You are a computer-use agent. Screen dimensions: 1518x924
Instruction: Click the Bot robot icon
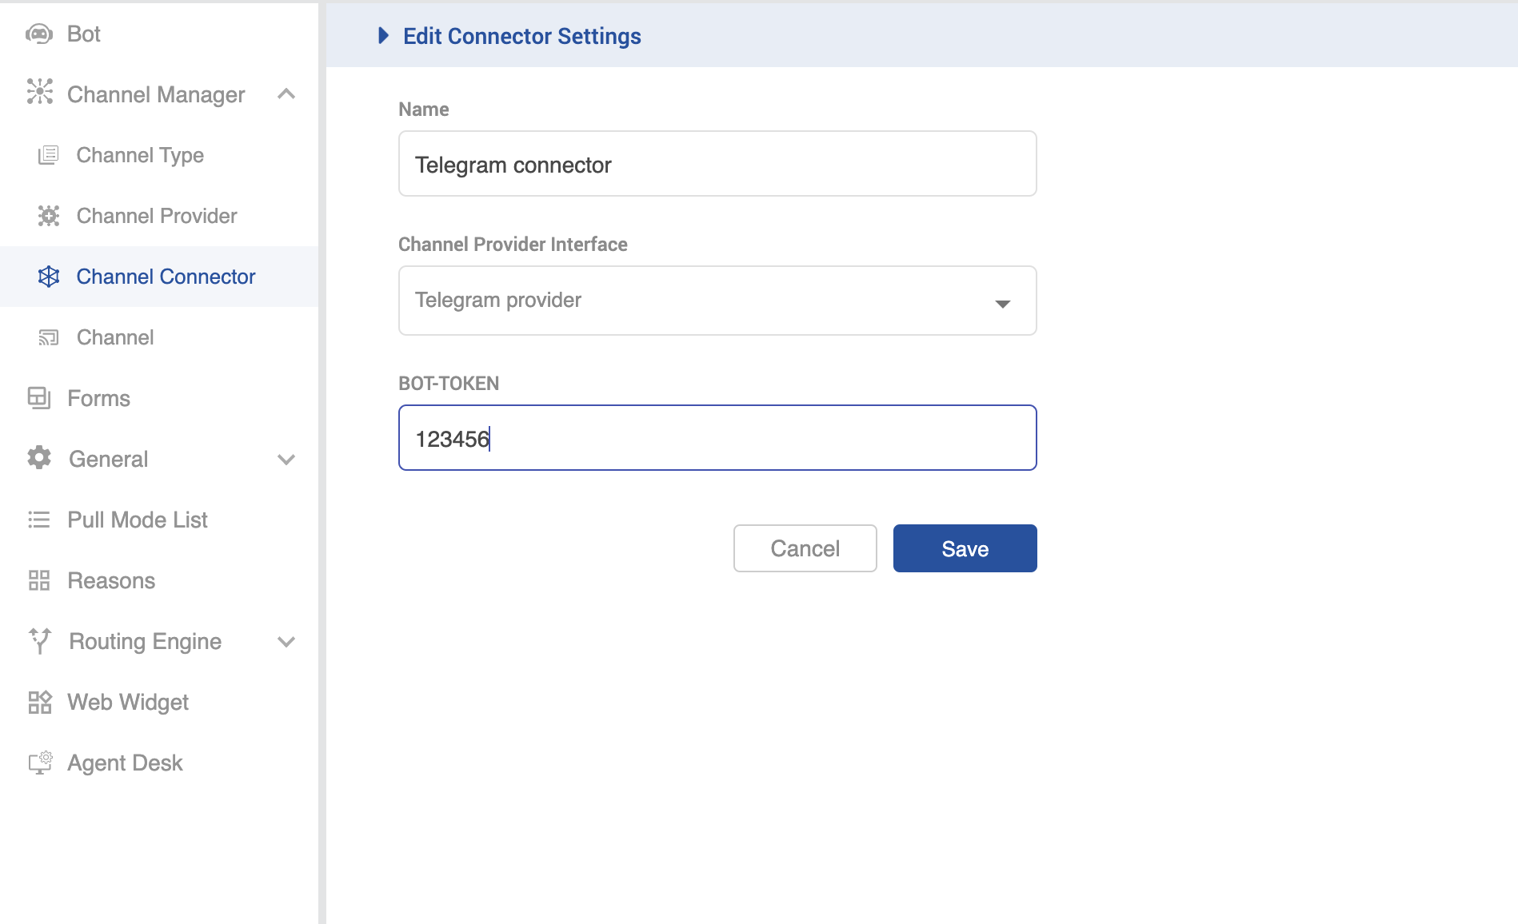point(39,34)
